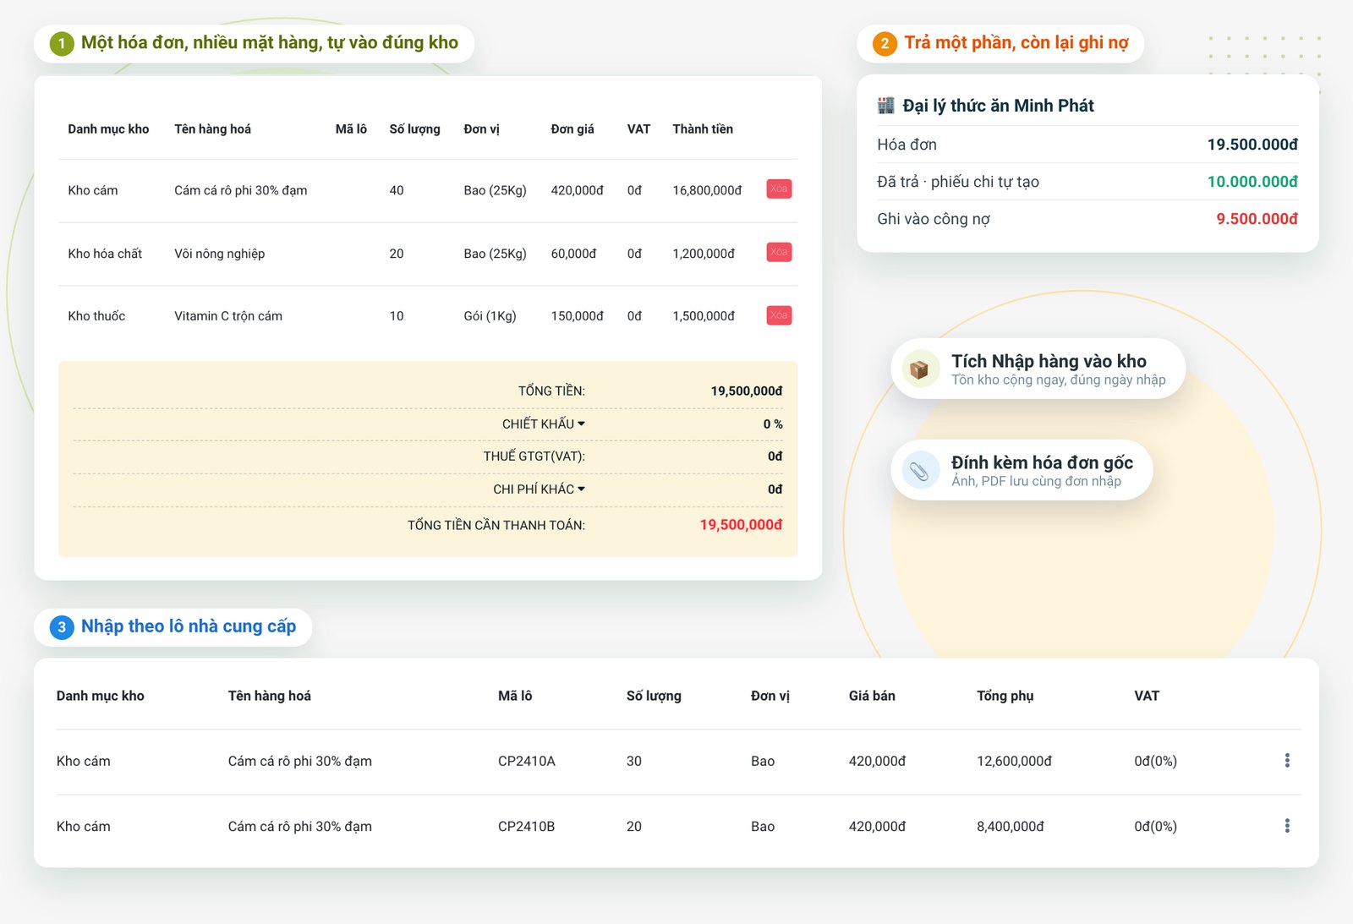Click the Giá bán column header
The image size is (1353, 924).
coord(872,696)
